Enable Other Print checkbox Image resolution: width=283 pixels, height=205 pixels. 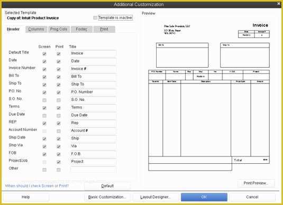coord(59,170)
